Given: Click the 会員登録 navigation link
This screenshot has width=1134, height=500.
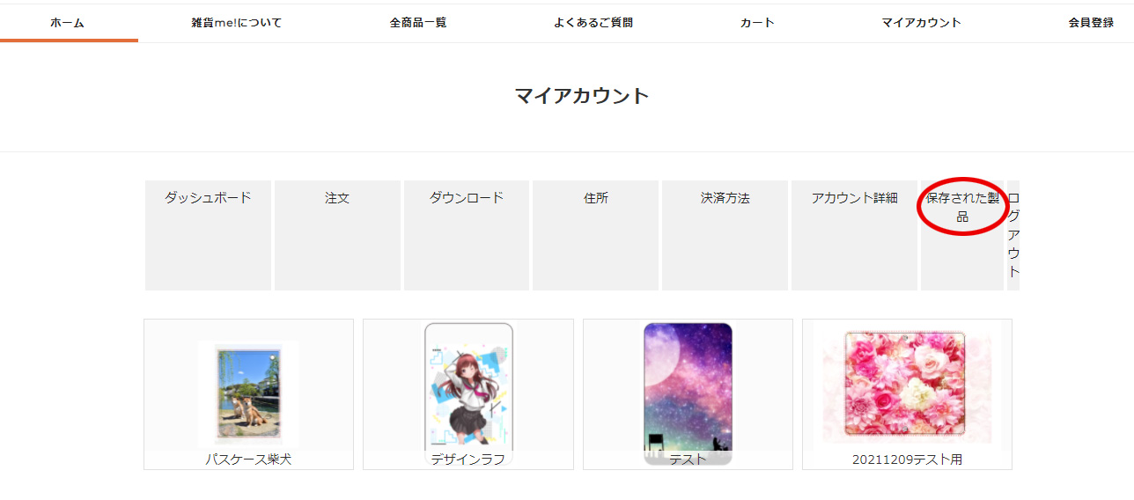Looking at the screenshot, I should (x=1091, y=23).
